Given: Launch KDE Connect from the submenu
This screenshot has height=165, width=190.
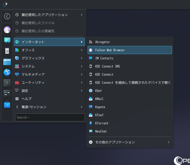Looking at the screenshot, I should [130, 74].
